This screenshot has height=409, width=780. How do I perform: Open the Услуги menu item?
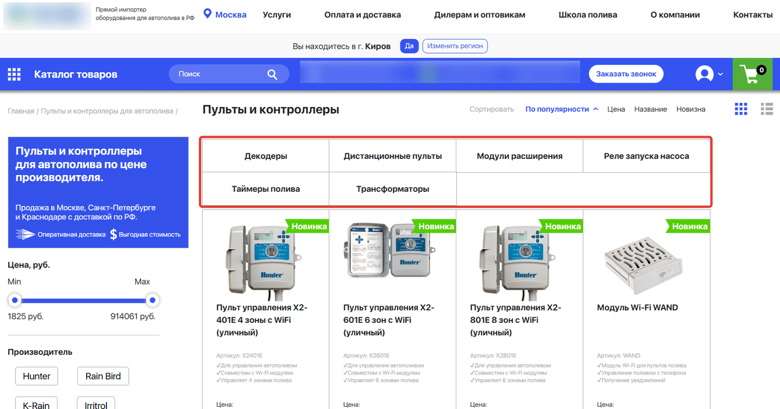coord(276,15)
